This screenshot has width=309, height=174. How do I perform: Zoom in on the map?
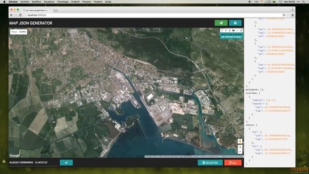[x=240, y=147]
